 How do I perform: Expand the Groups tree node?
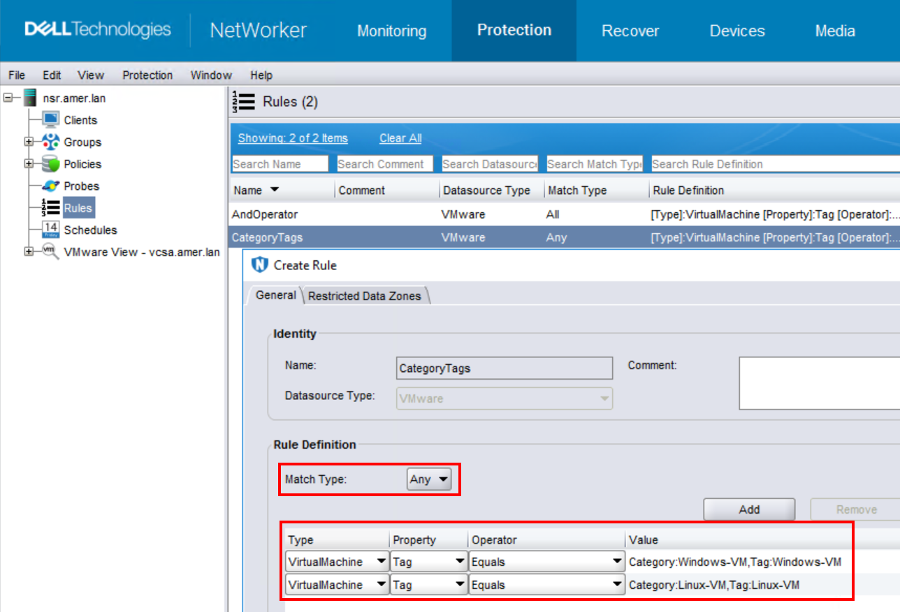pos(29,142)
